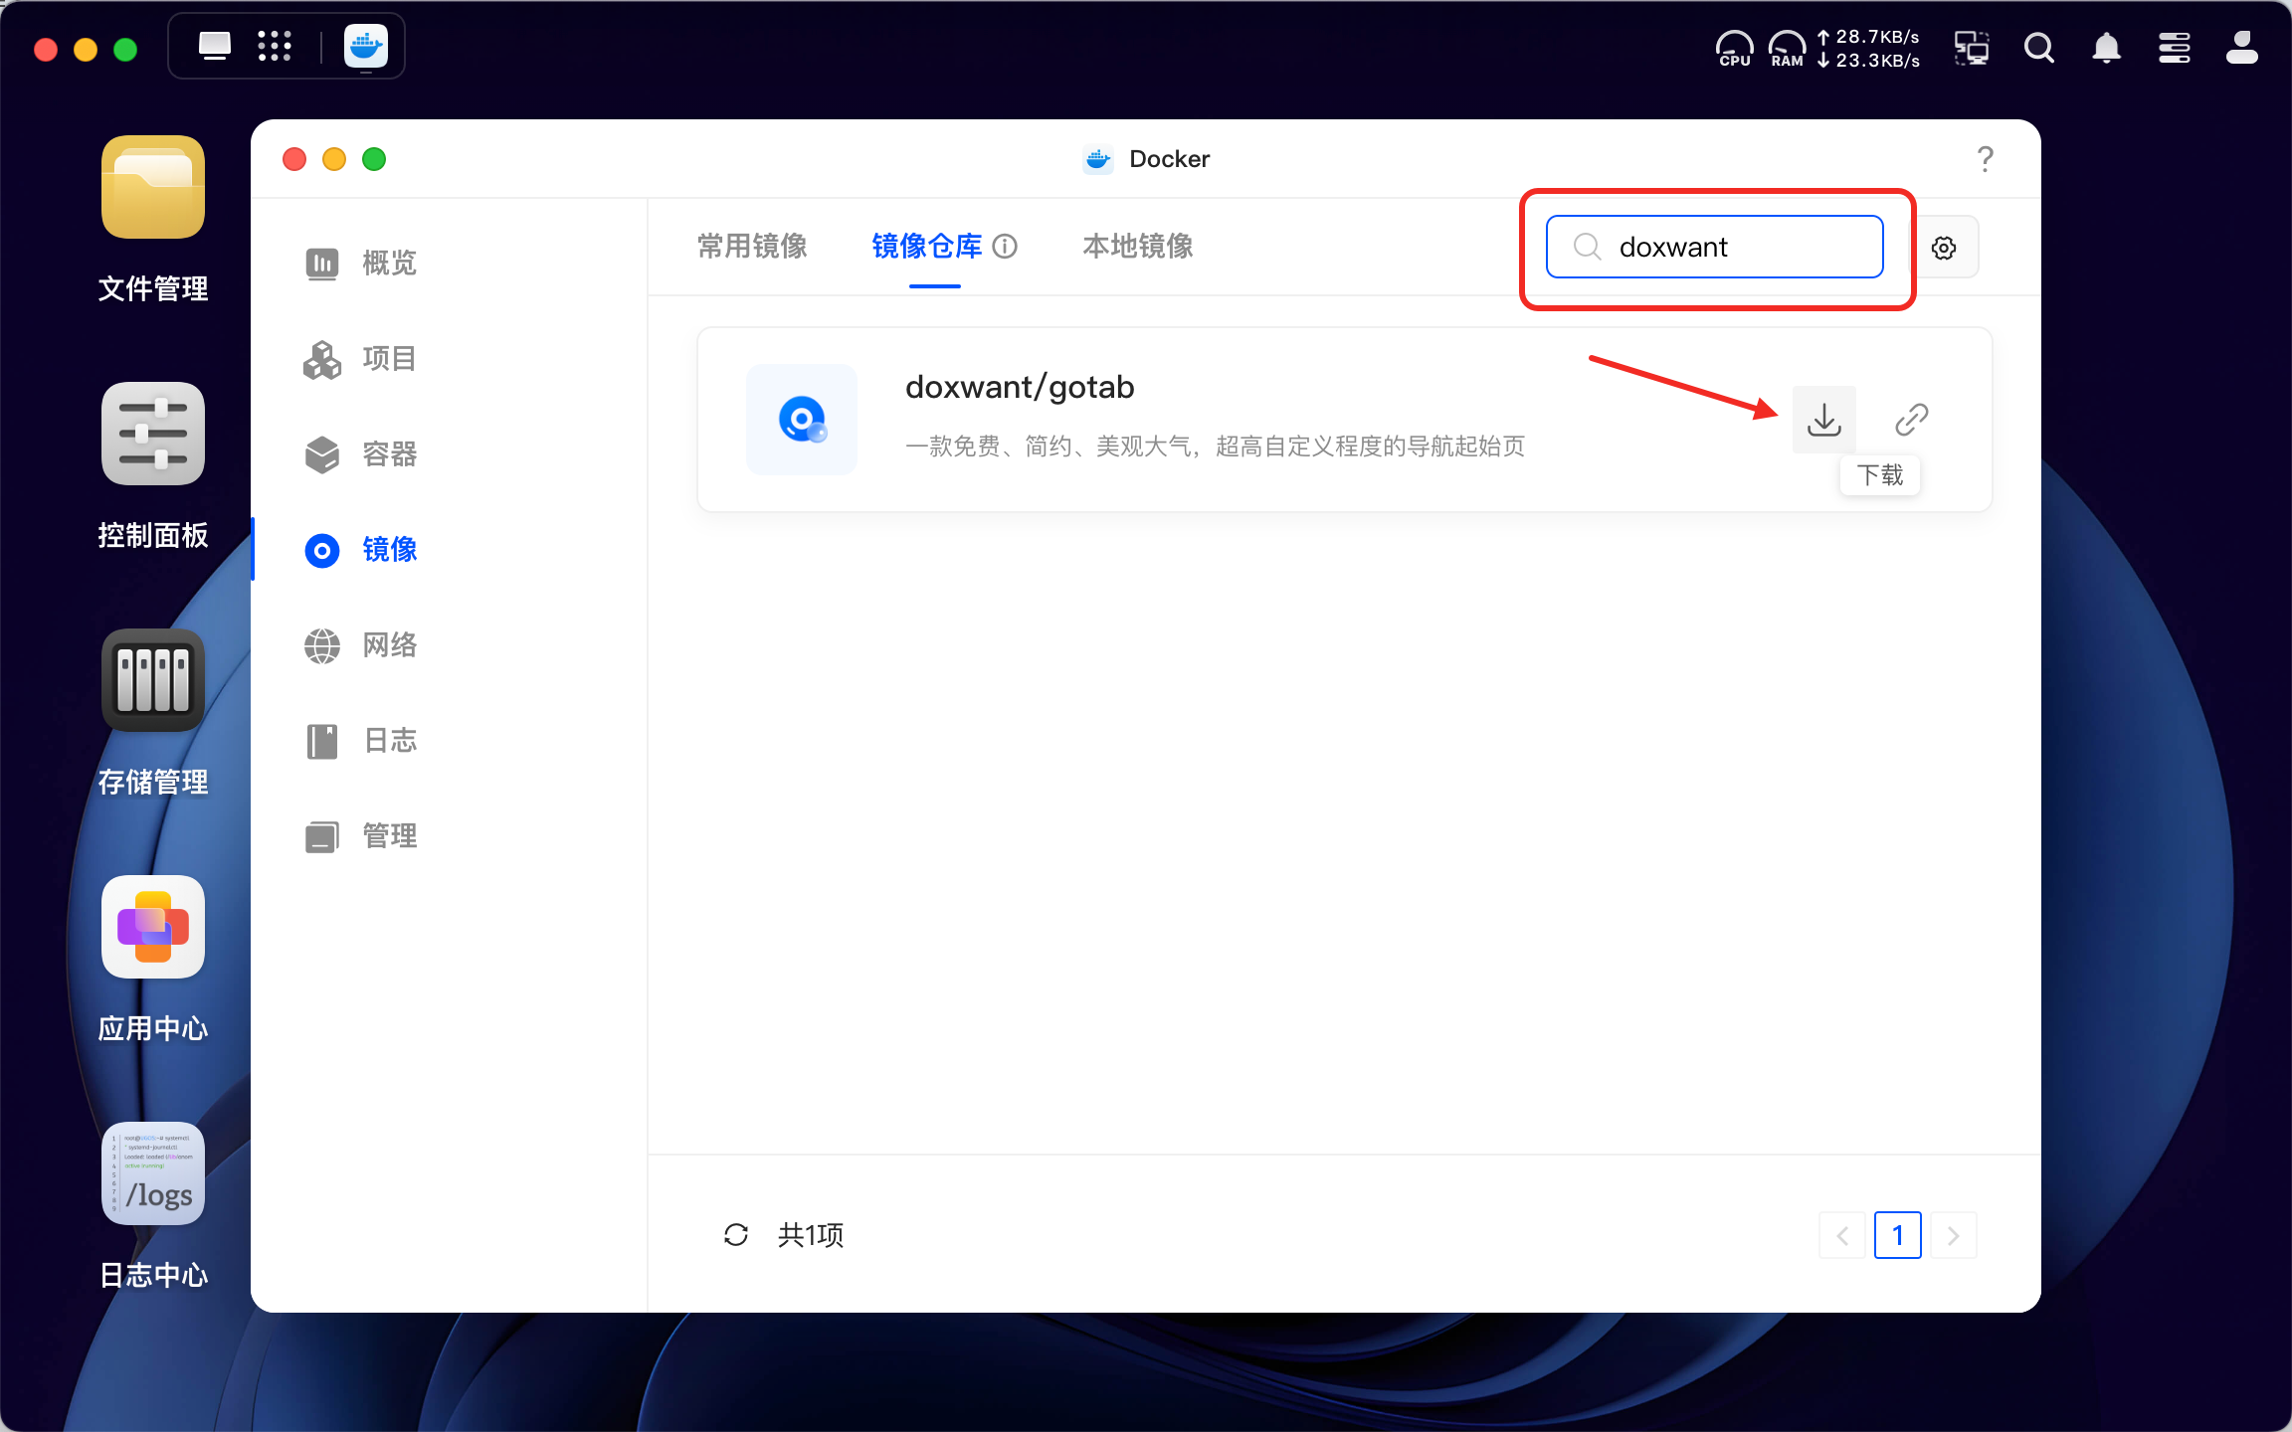Open the global search in the top bar
This screenshot has width=2292, height=1432.
[2038, 48]
